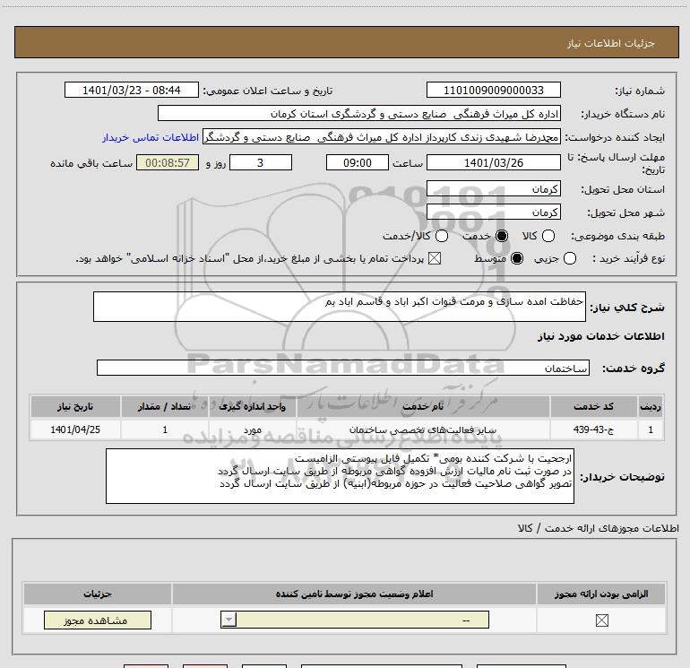This screenshot has width=690, height=668.
Task: Click the اطلاعات مجوزهای ارائه خدمت heading
Action: pyautogui.click(x=599, y=528)
